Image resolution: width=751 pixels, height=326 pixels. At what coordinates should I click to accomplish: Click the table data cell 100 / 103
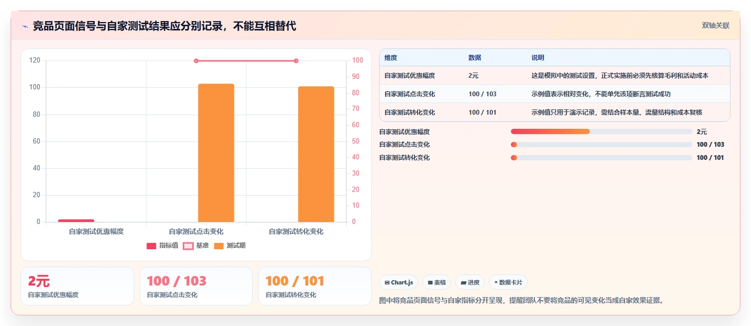click(482, 94)
